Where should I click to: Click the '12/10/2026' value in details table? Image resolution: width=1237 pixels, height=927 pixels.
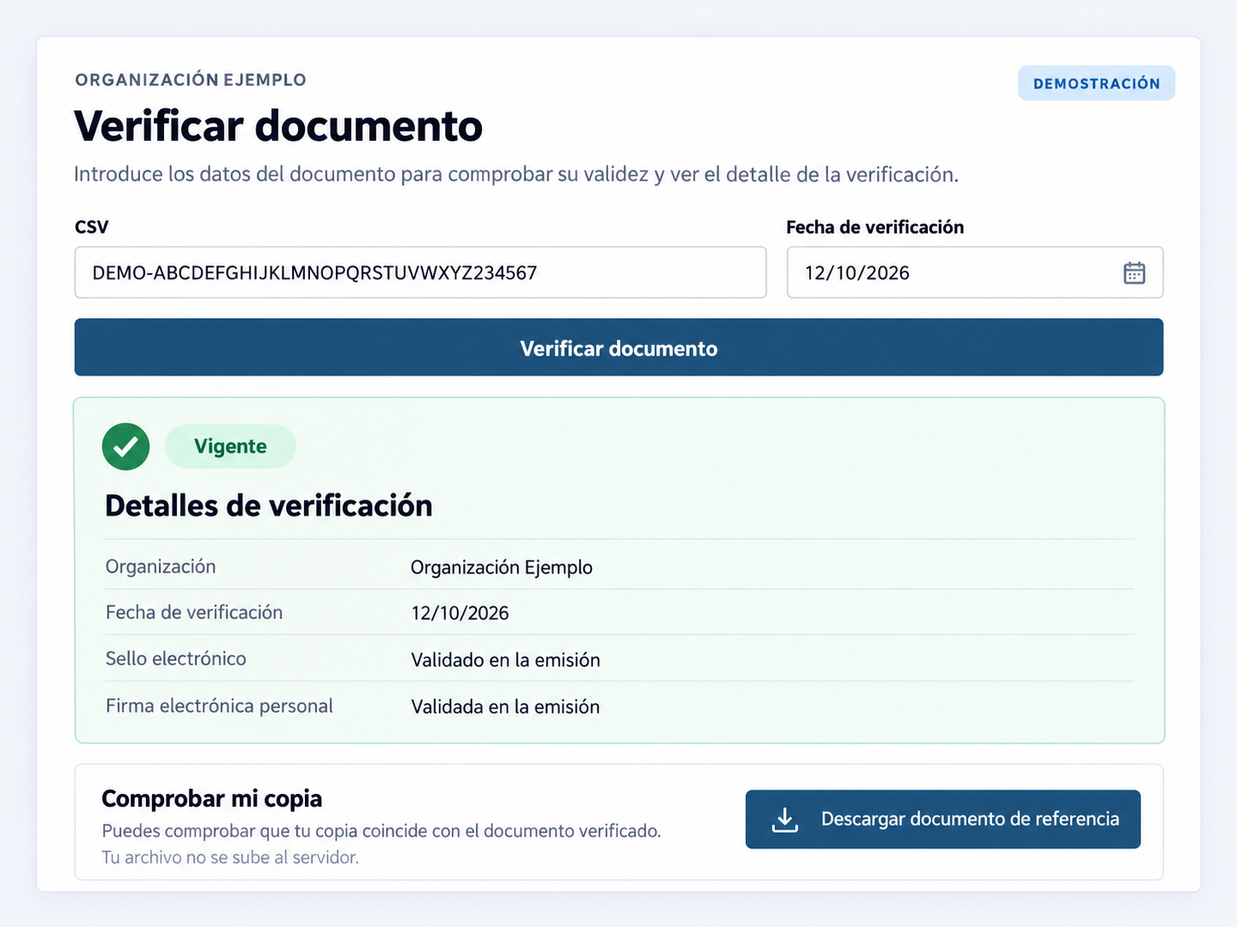(460, 613)
